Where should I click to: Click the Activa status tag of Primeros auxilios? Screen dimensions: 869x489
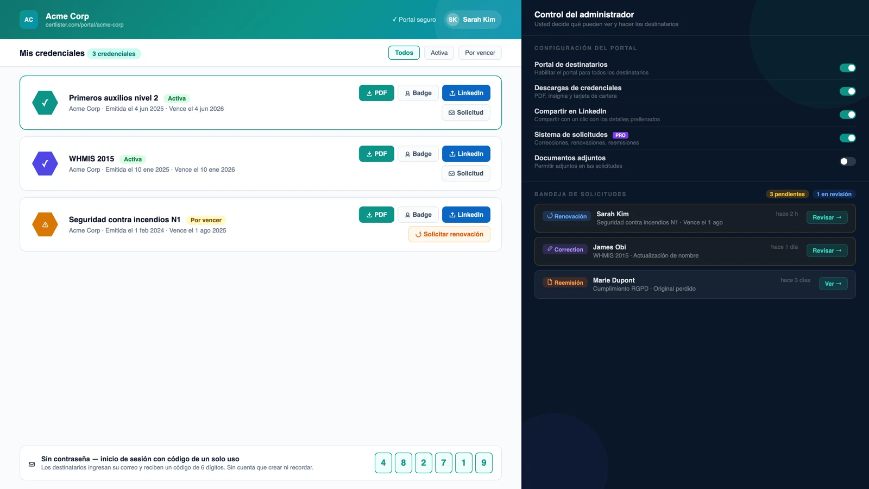coord(177,98)
